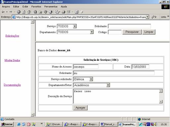
Task: Open the Mail toolbar icon
Action: (57, 12)
